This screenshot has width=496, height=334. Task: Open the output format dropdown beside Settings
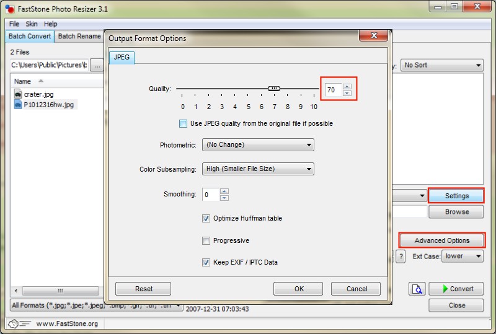(422, 196)
